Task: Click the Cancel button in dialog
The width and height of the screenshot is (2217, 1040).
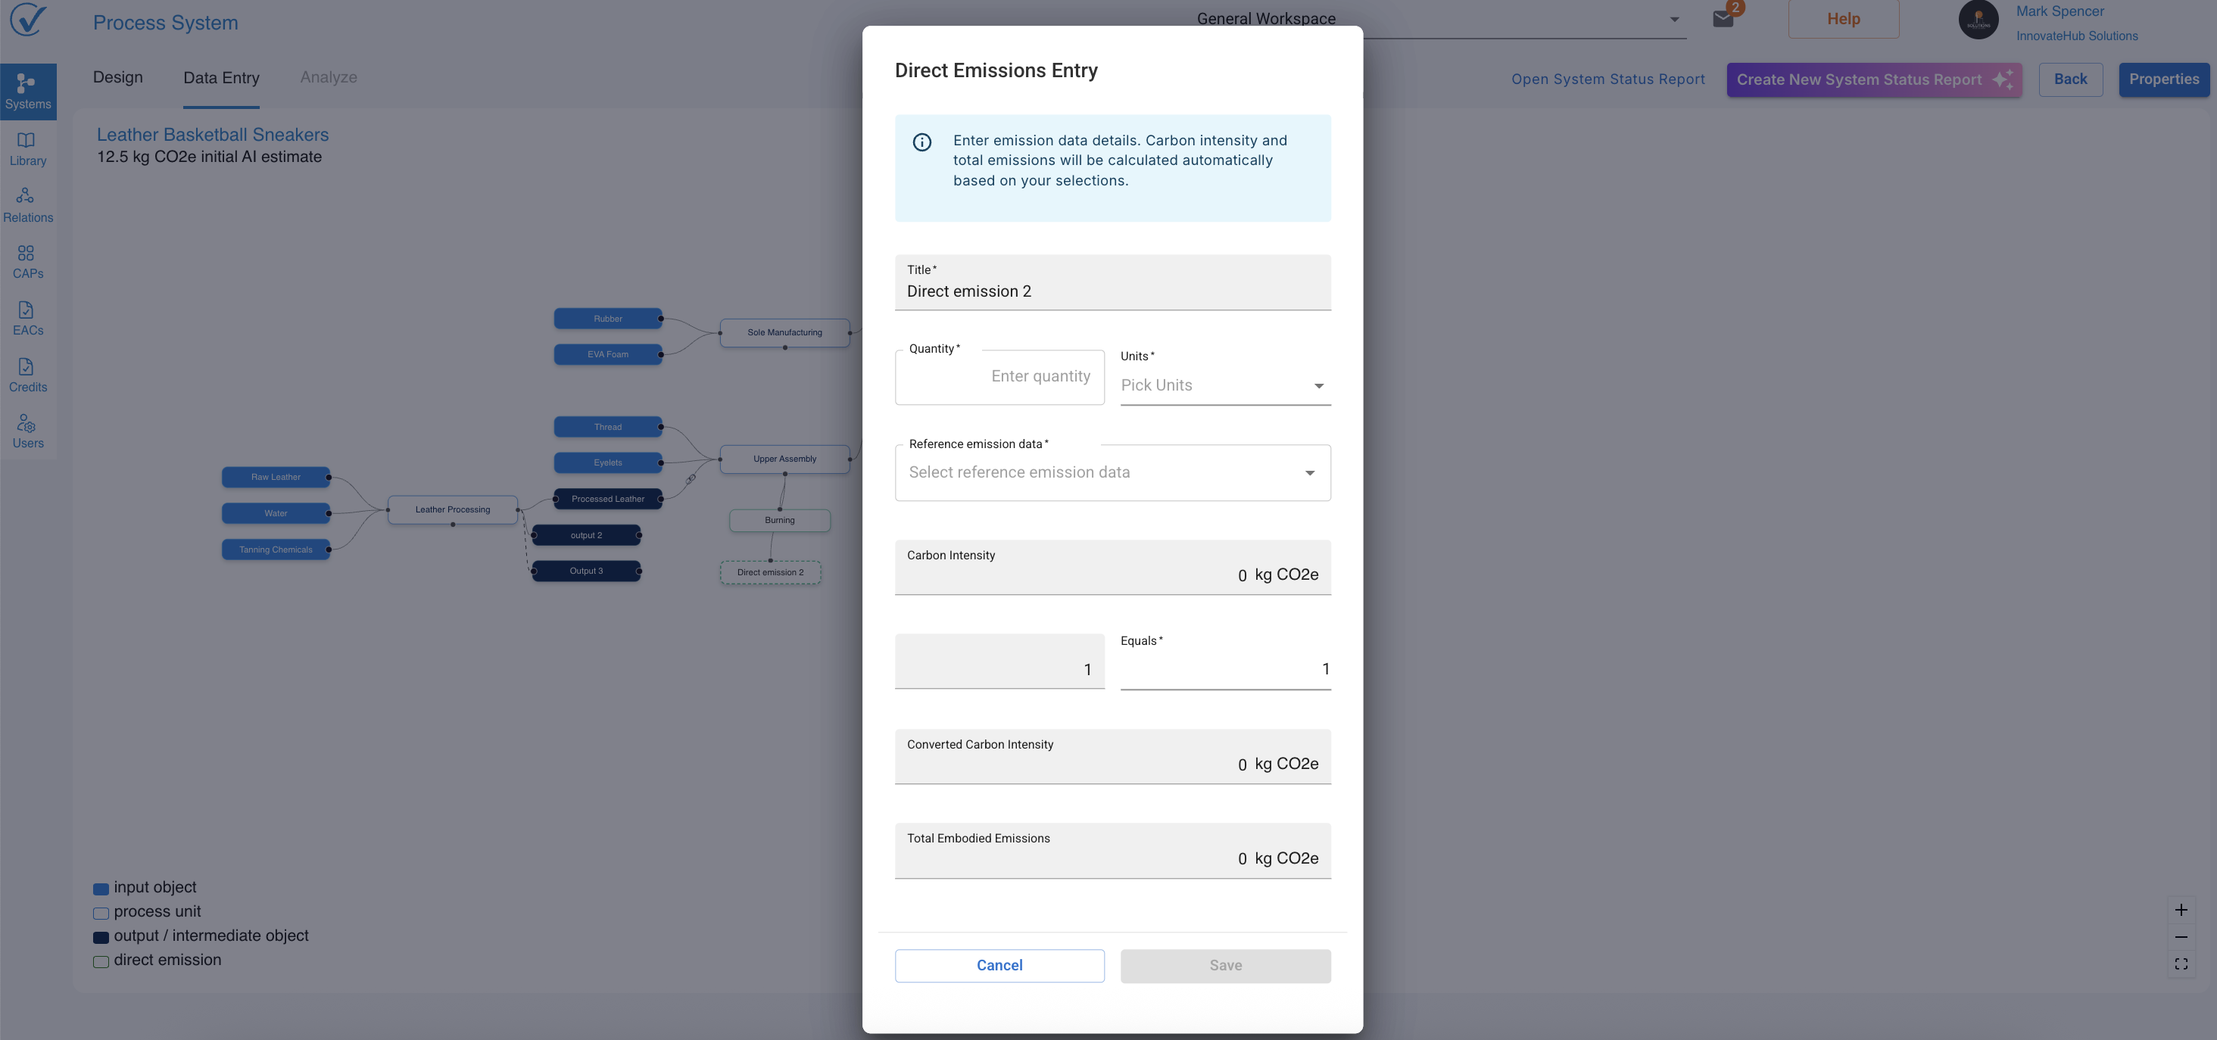Action: [x=999, y=965]
